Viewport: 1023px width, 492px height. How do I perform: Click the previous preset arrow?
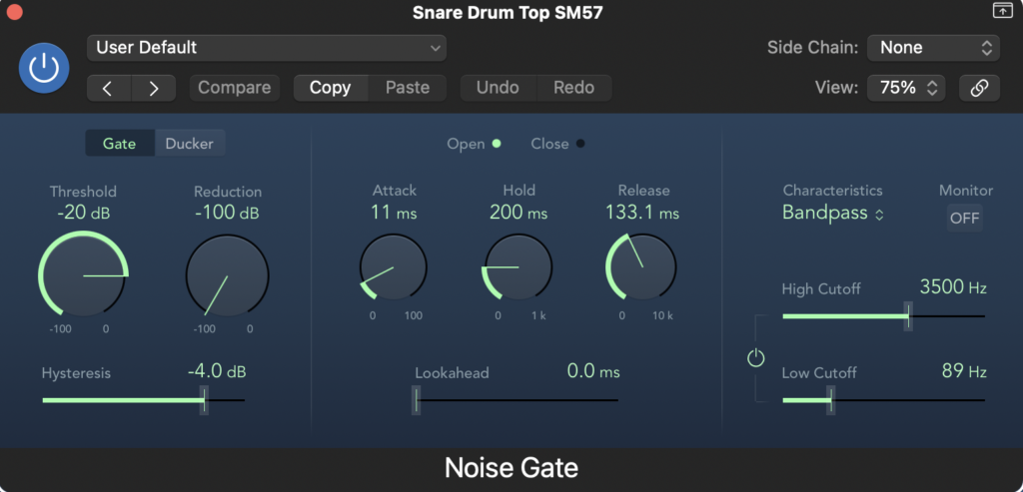point(108,88)
